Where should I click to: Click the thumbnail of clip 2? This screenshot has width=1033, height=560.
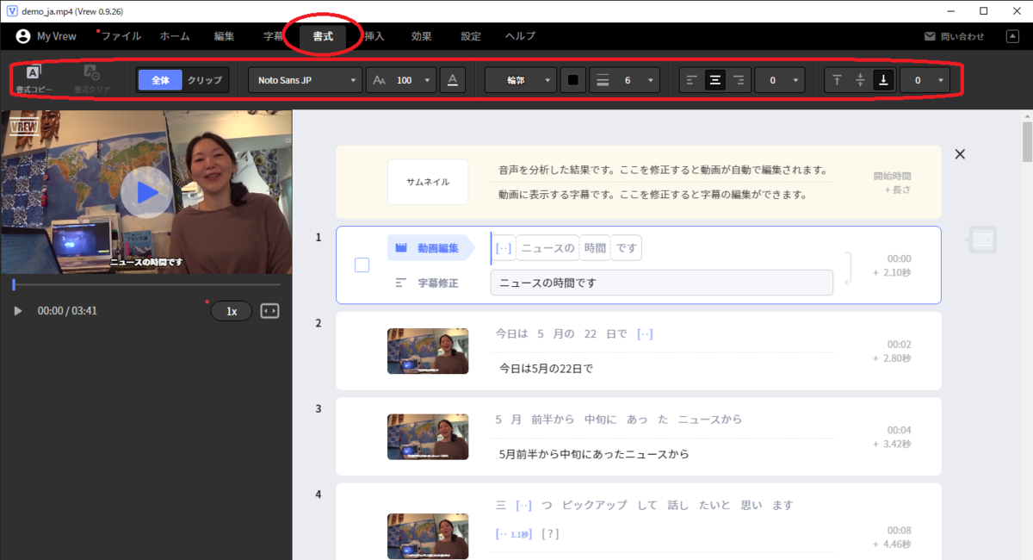pyautogui.click(x=428, y=351)
